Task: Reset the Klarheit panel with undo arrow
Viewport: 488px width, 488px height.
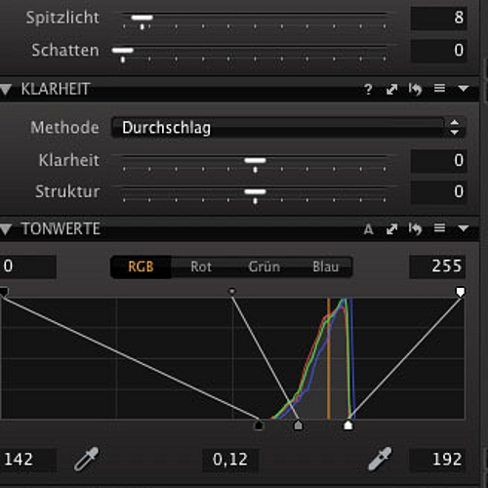Action: [415, 89]
